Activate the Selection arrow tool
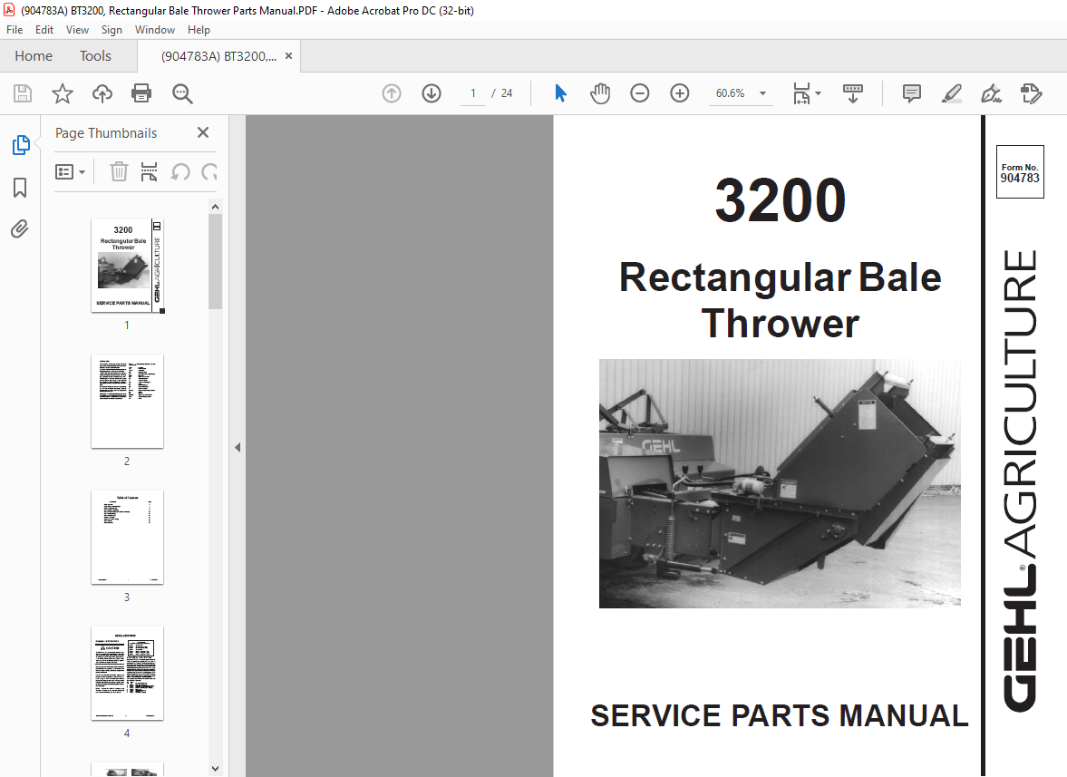Image resolution: width=1067 pixels, height=777 pixels. point(560,93)
